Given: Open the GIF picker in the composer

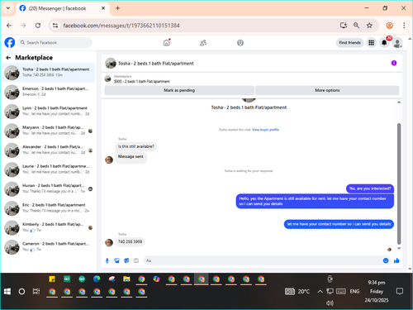Looking at the screenshot, I should pos(136,260).
